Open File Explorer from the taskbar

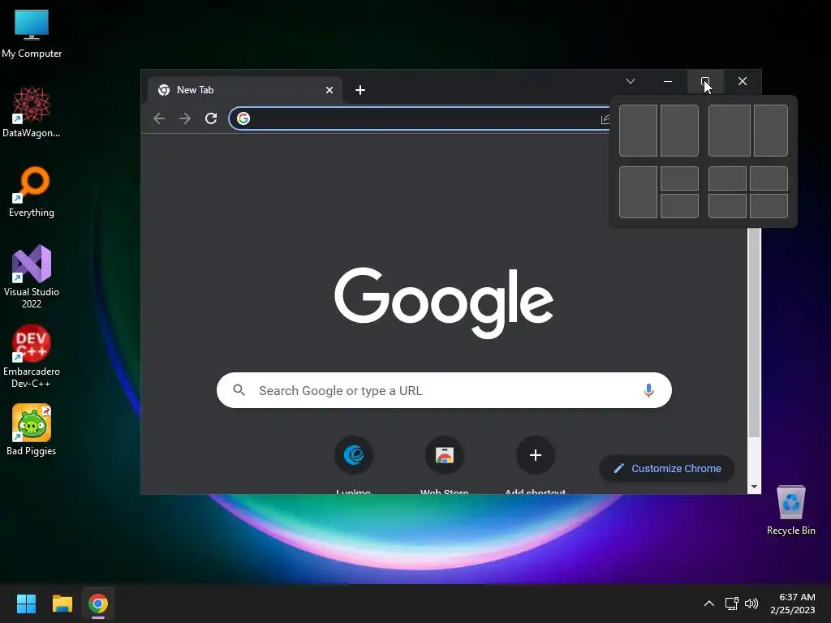[62, 604]
